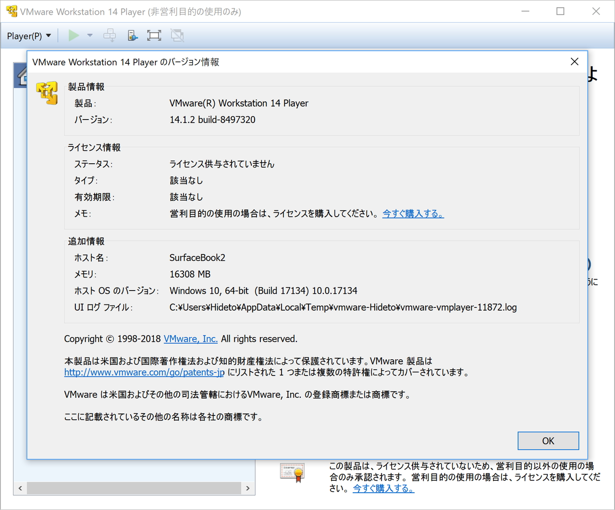Click the Unity mode toolbar icon
The height and width of the screenshot is (510, 615).
pos(177,35)
